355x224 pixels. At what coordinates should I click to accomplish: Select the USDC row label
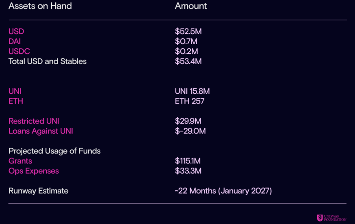coord(19,52)
